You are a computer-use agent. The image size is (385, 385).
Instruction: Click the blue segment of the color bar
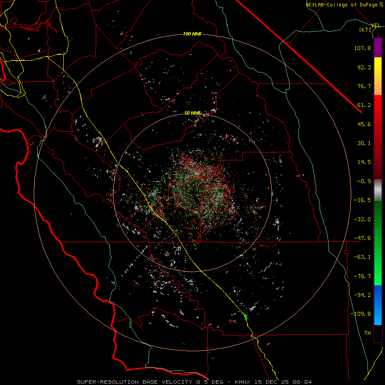(378, 305)
